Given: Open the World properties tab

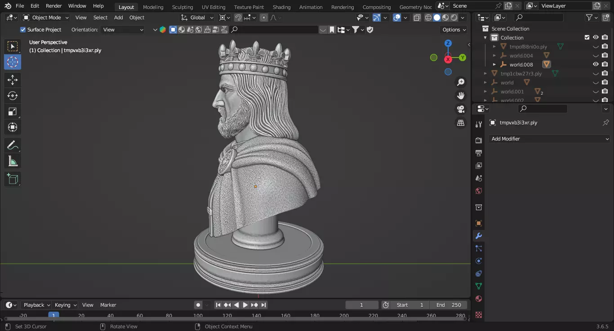Looking at the screenshot, I should 479,191.
